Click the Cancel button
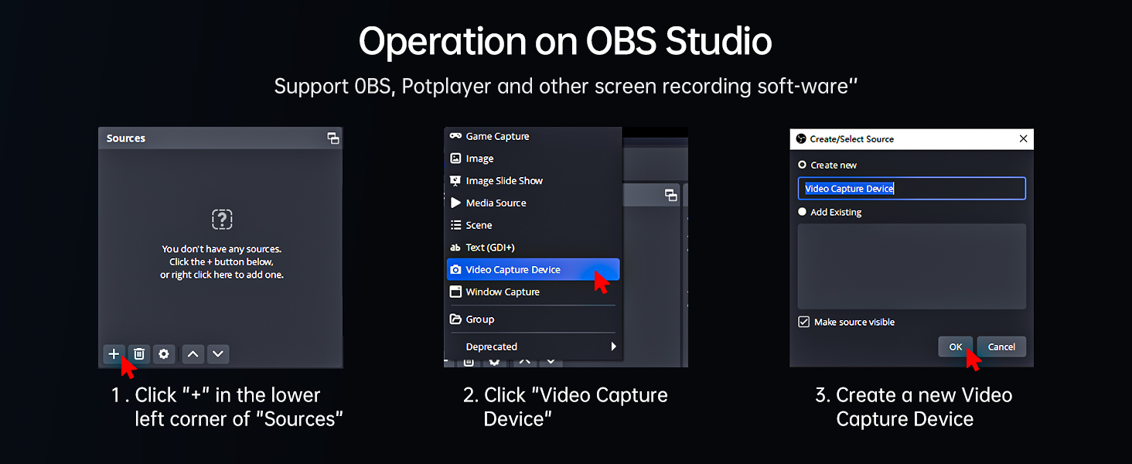Viewport: 1132px width, 464px height. click(x=1001, y=346)
